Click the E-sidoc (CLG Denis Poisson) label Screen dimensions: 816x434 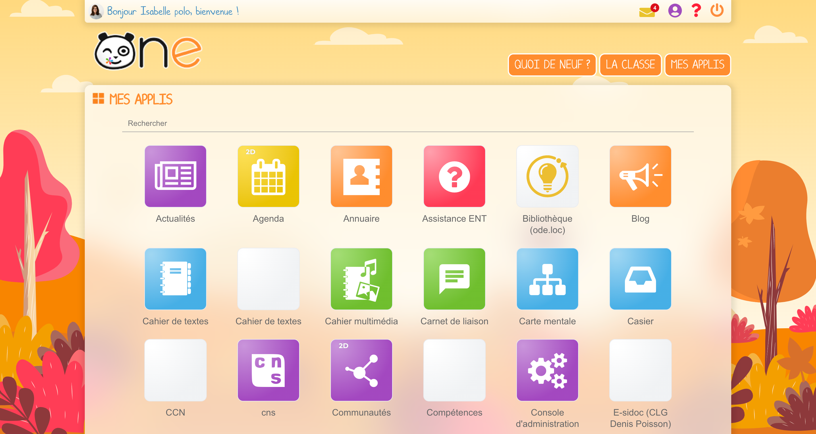pyautogui.click(x=640, y=418)
